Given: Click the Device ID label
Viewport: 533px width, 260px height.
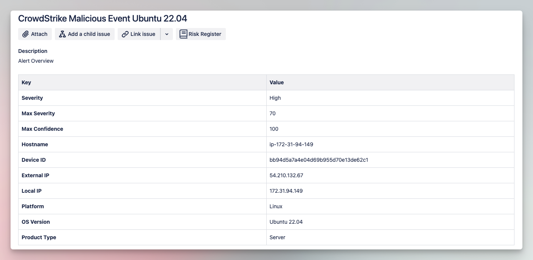Looking at the screenshot, I should (34, 160).
